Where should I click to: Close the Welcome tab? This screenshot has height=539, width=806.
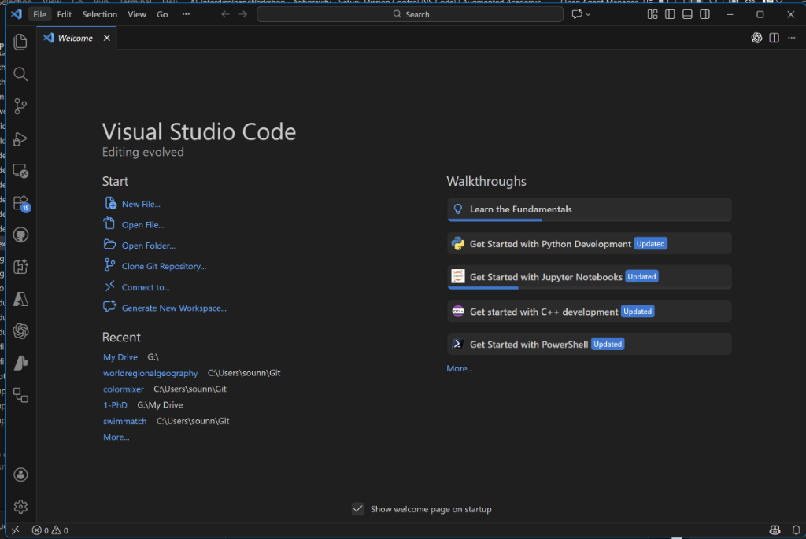(107, 38)
